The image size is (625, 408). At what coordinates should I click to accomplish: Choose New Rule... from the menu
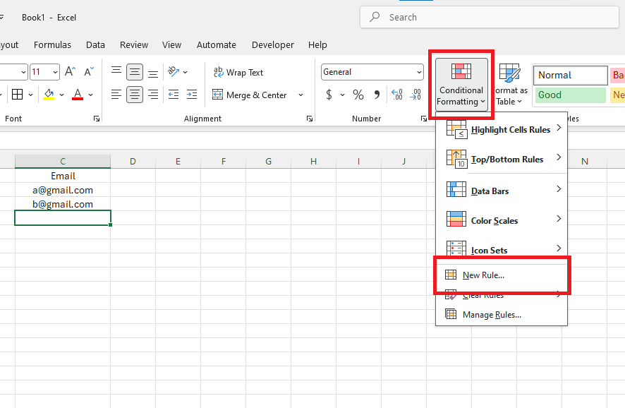point(502,275)
